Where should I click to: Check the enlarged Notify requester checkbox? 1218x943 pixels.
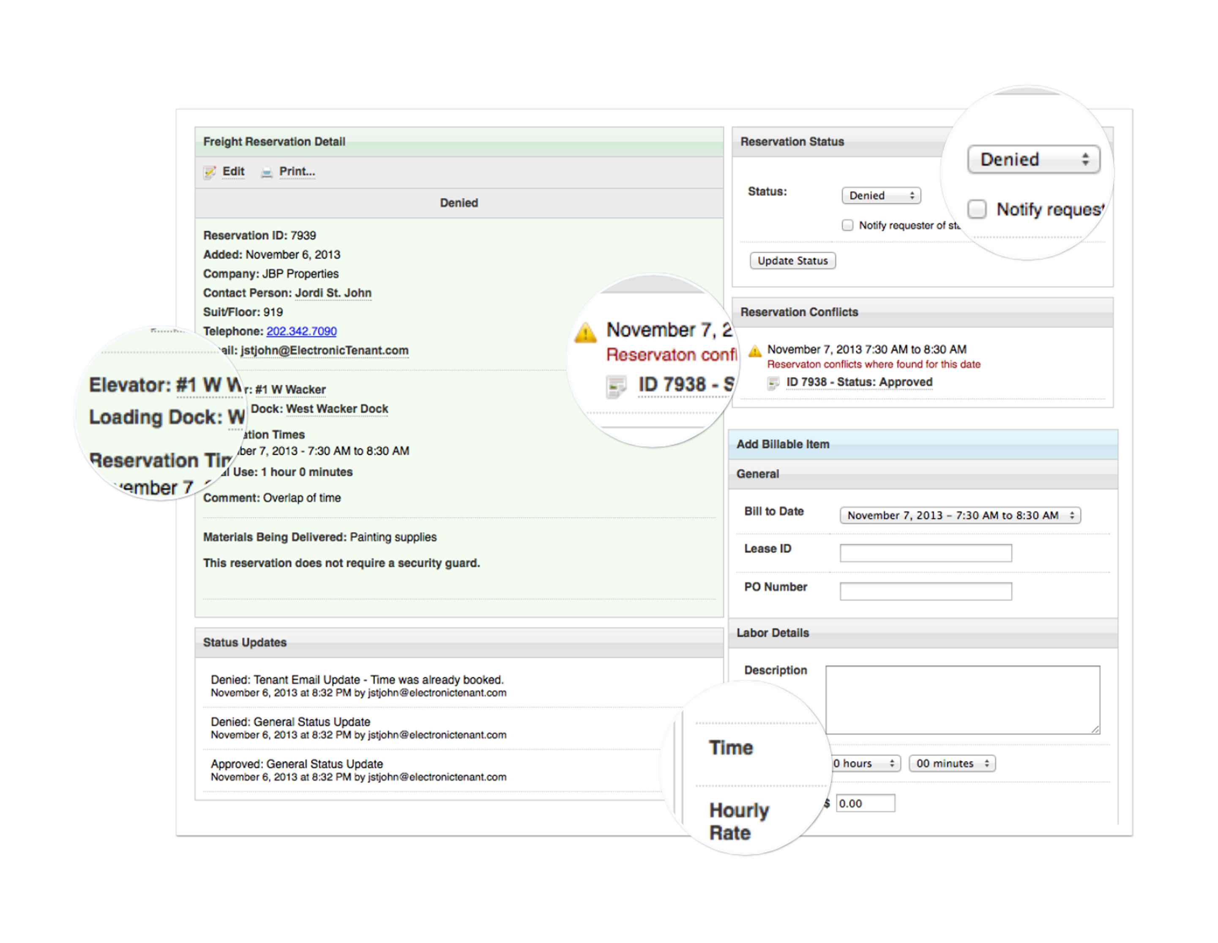pos(977,209)
